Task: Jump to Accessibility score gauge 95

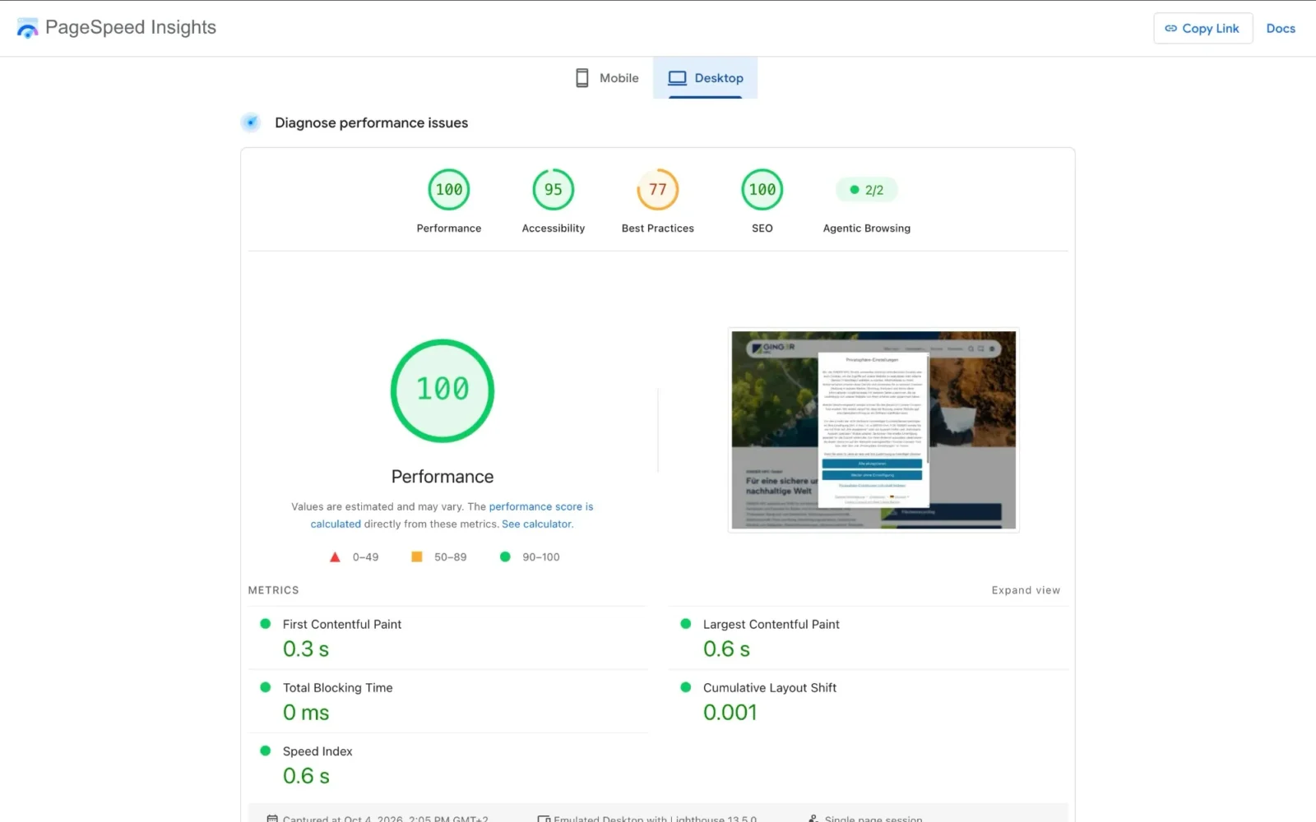Action: pos(554,190)
